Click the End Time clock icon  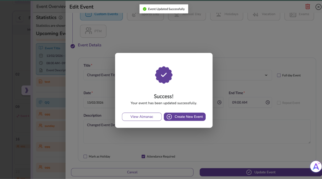[268, 102]
